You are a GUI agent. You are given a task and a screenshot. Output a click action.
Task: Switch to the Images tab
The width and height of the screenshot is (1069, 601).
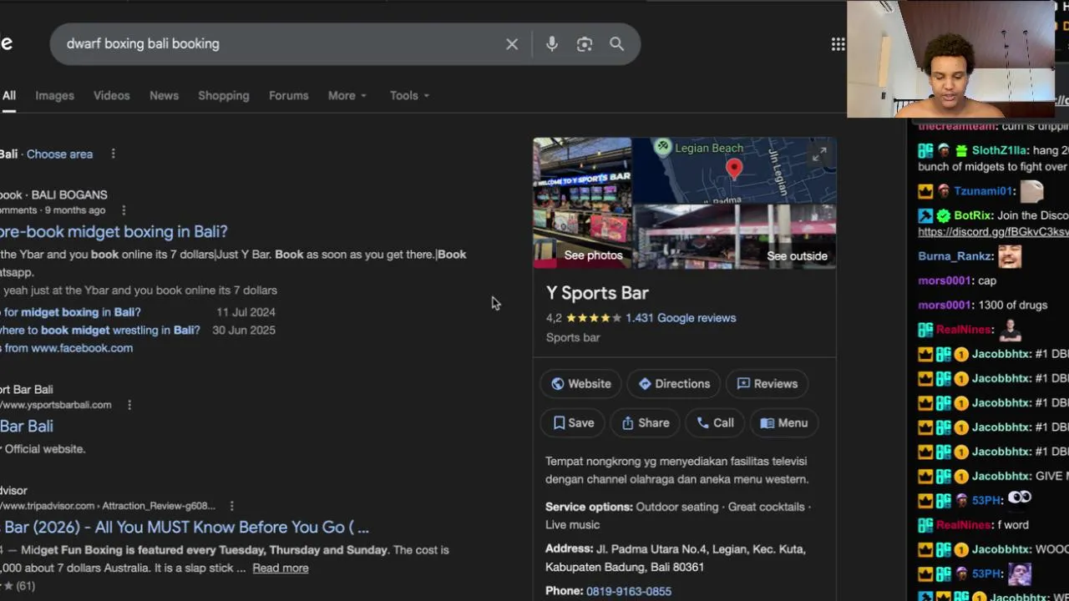[54, 96]
